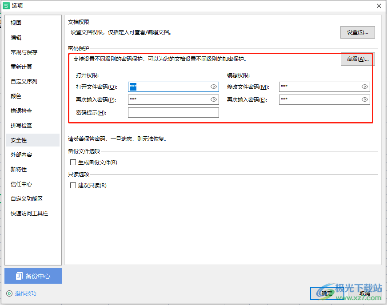This screenshot has width=387, height=305.
Task: Open 外部内容 settings
Action: point(32,154)
